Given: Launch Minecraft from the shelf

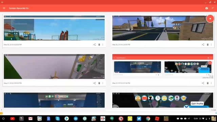Looking at the screenshot, I should click(x=166, y=119).
